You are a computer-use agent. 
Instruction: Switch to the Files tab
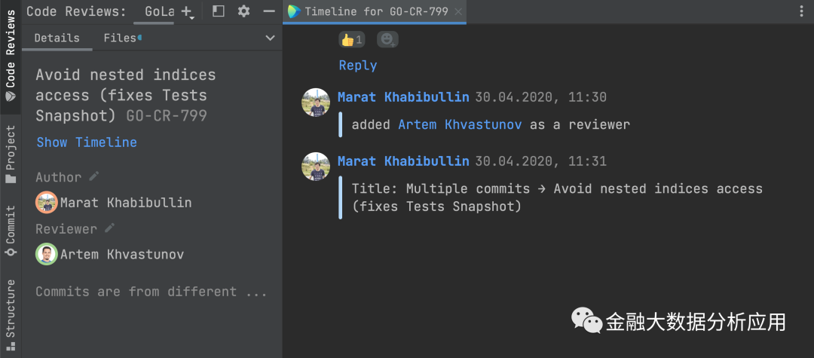coord(121,38)
